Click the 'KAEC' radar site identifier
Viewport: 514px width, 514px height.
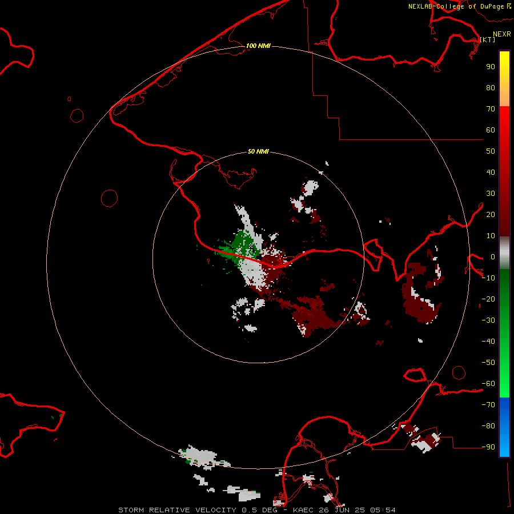(x=303, y=510)
